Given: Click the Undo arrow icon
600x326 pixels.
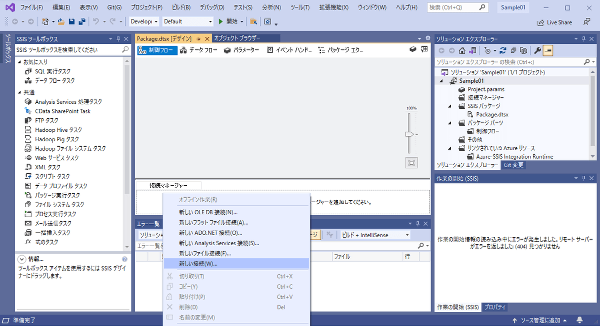Looking at the screenshot, I should (96, 22).
